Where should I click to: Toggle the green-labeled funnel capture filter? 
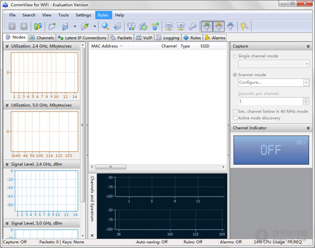tap(207, 26)
